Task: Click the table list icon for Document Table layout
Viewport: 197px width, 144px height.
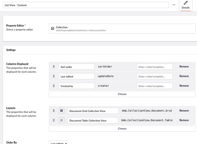Action: (x=61, y=120)
